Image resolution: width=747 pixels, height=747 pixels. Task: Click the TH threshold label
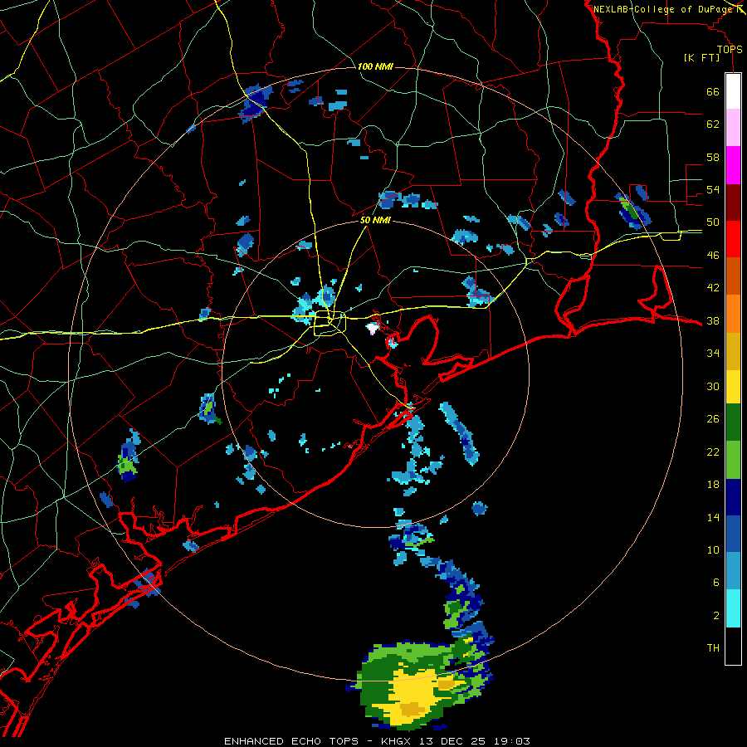pos(713,648)
